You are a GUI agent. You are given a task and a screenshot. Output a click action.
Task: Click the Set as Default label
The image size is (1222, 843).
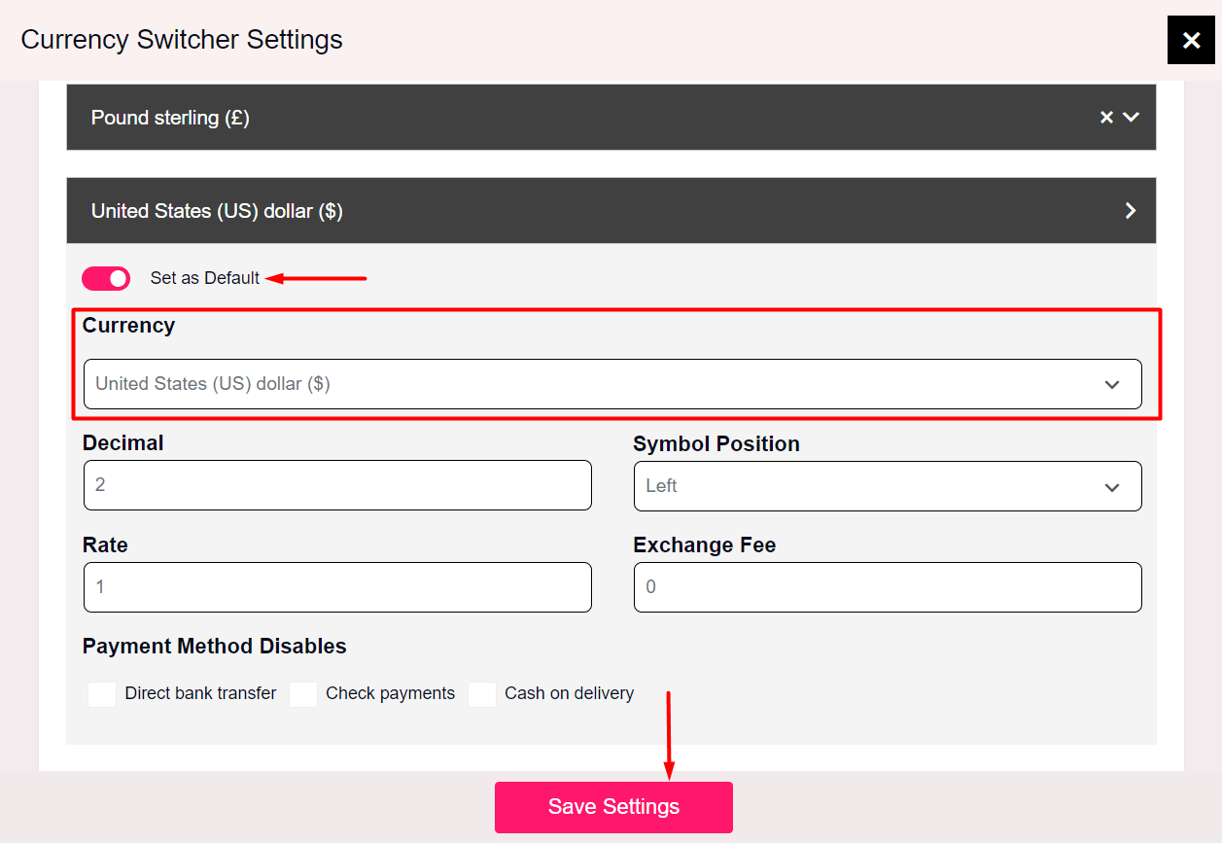205,278
